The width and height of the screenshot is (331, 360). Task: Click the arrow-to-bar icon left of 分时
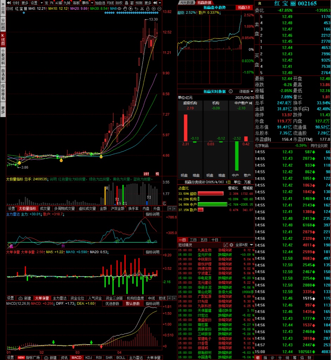(x=9, y=3)
